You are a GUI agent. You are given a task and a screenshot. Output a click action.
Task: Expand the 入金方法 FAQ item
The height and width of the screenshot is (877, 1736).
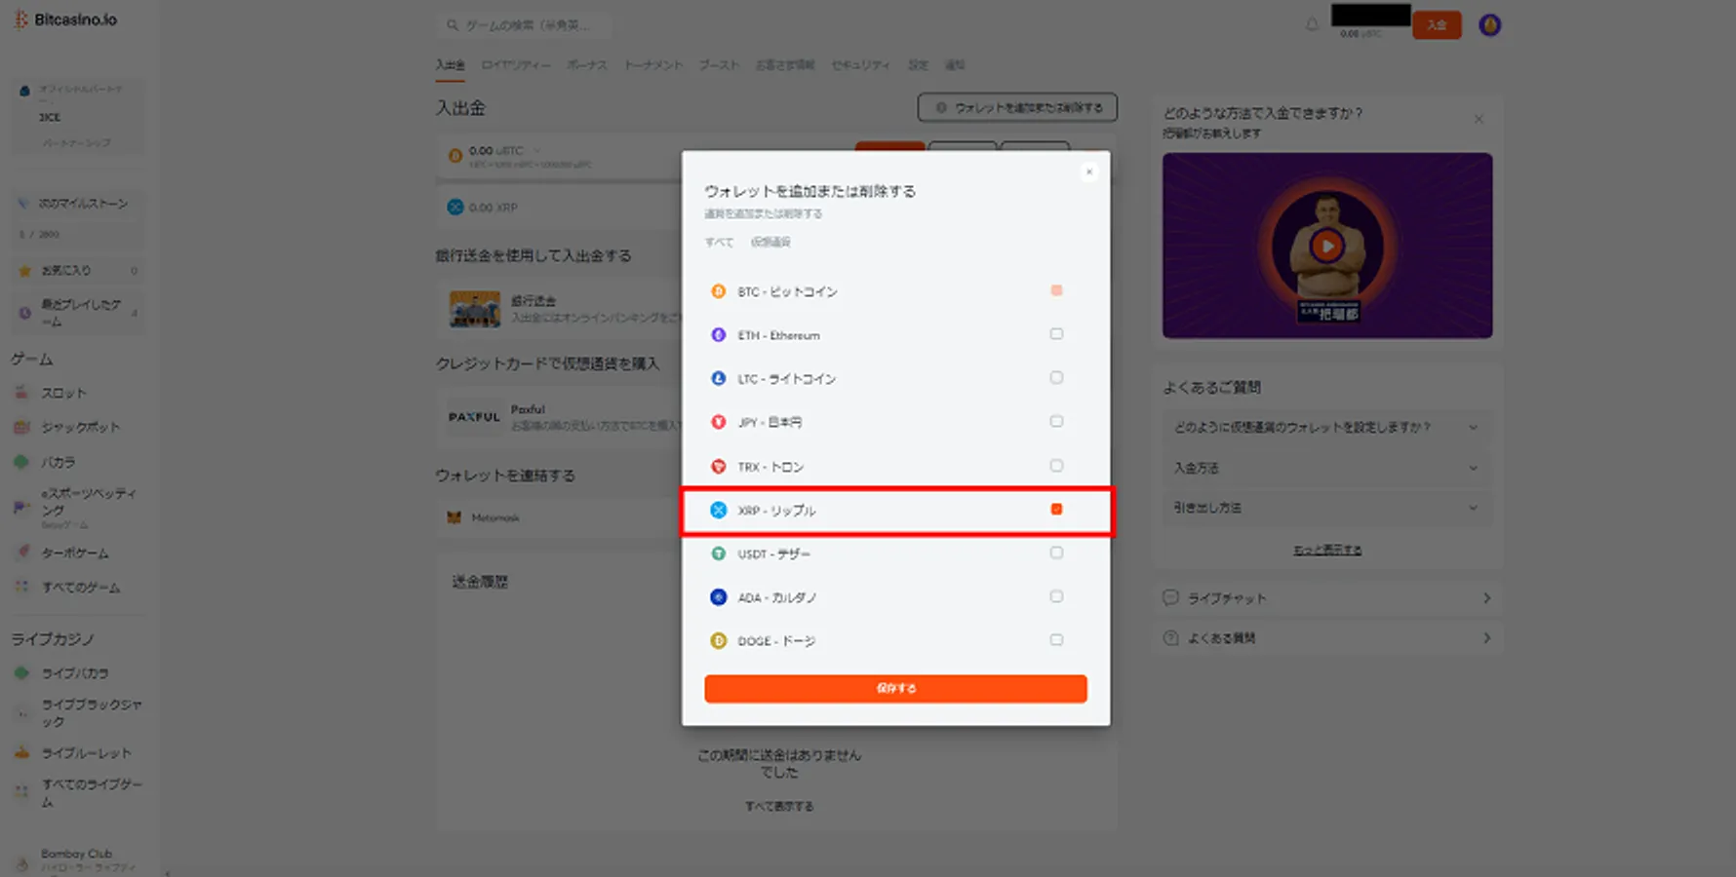(1327, 468)
